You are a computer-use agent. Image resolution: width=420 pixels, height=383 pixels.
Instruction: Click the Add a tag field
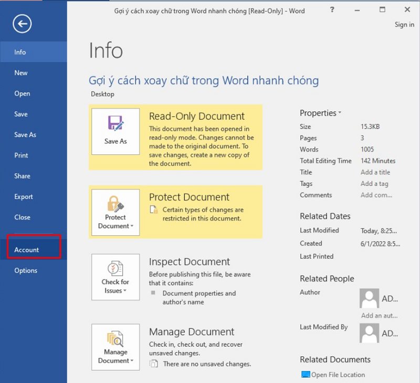tap(374, 184)
